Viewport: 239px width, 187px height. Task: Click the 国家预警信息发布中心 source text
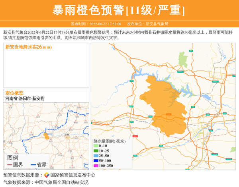pos(72,175)
